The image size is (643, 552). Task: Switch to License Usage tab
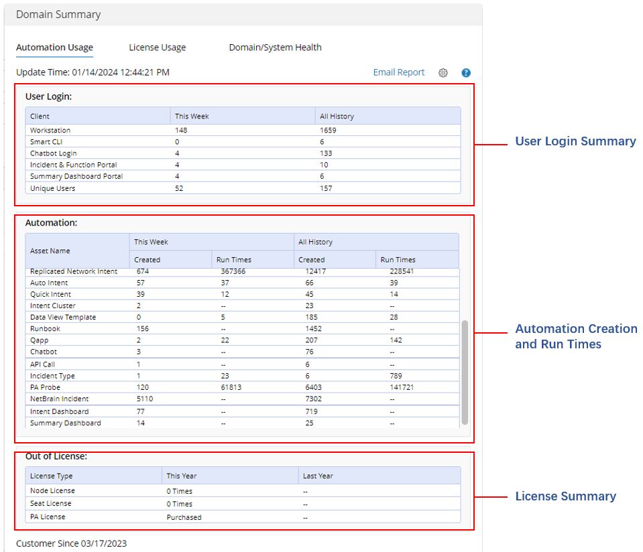(x=158, y=48)
